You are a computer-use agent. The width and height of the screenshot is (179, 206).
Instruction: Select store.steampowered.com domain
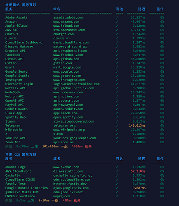pos(74,121)
